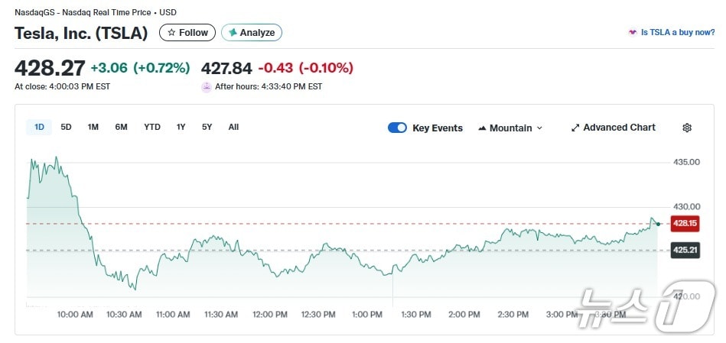Switch chart to YTD range
The width and height of the screenshot is (726, 343).
tap(152, 127)
